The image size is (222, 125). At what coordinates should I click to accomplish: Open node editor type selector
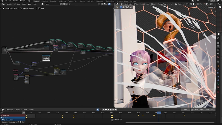click(x=3, y=4)
